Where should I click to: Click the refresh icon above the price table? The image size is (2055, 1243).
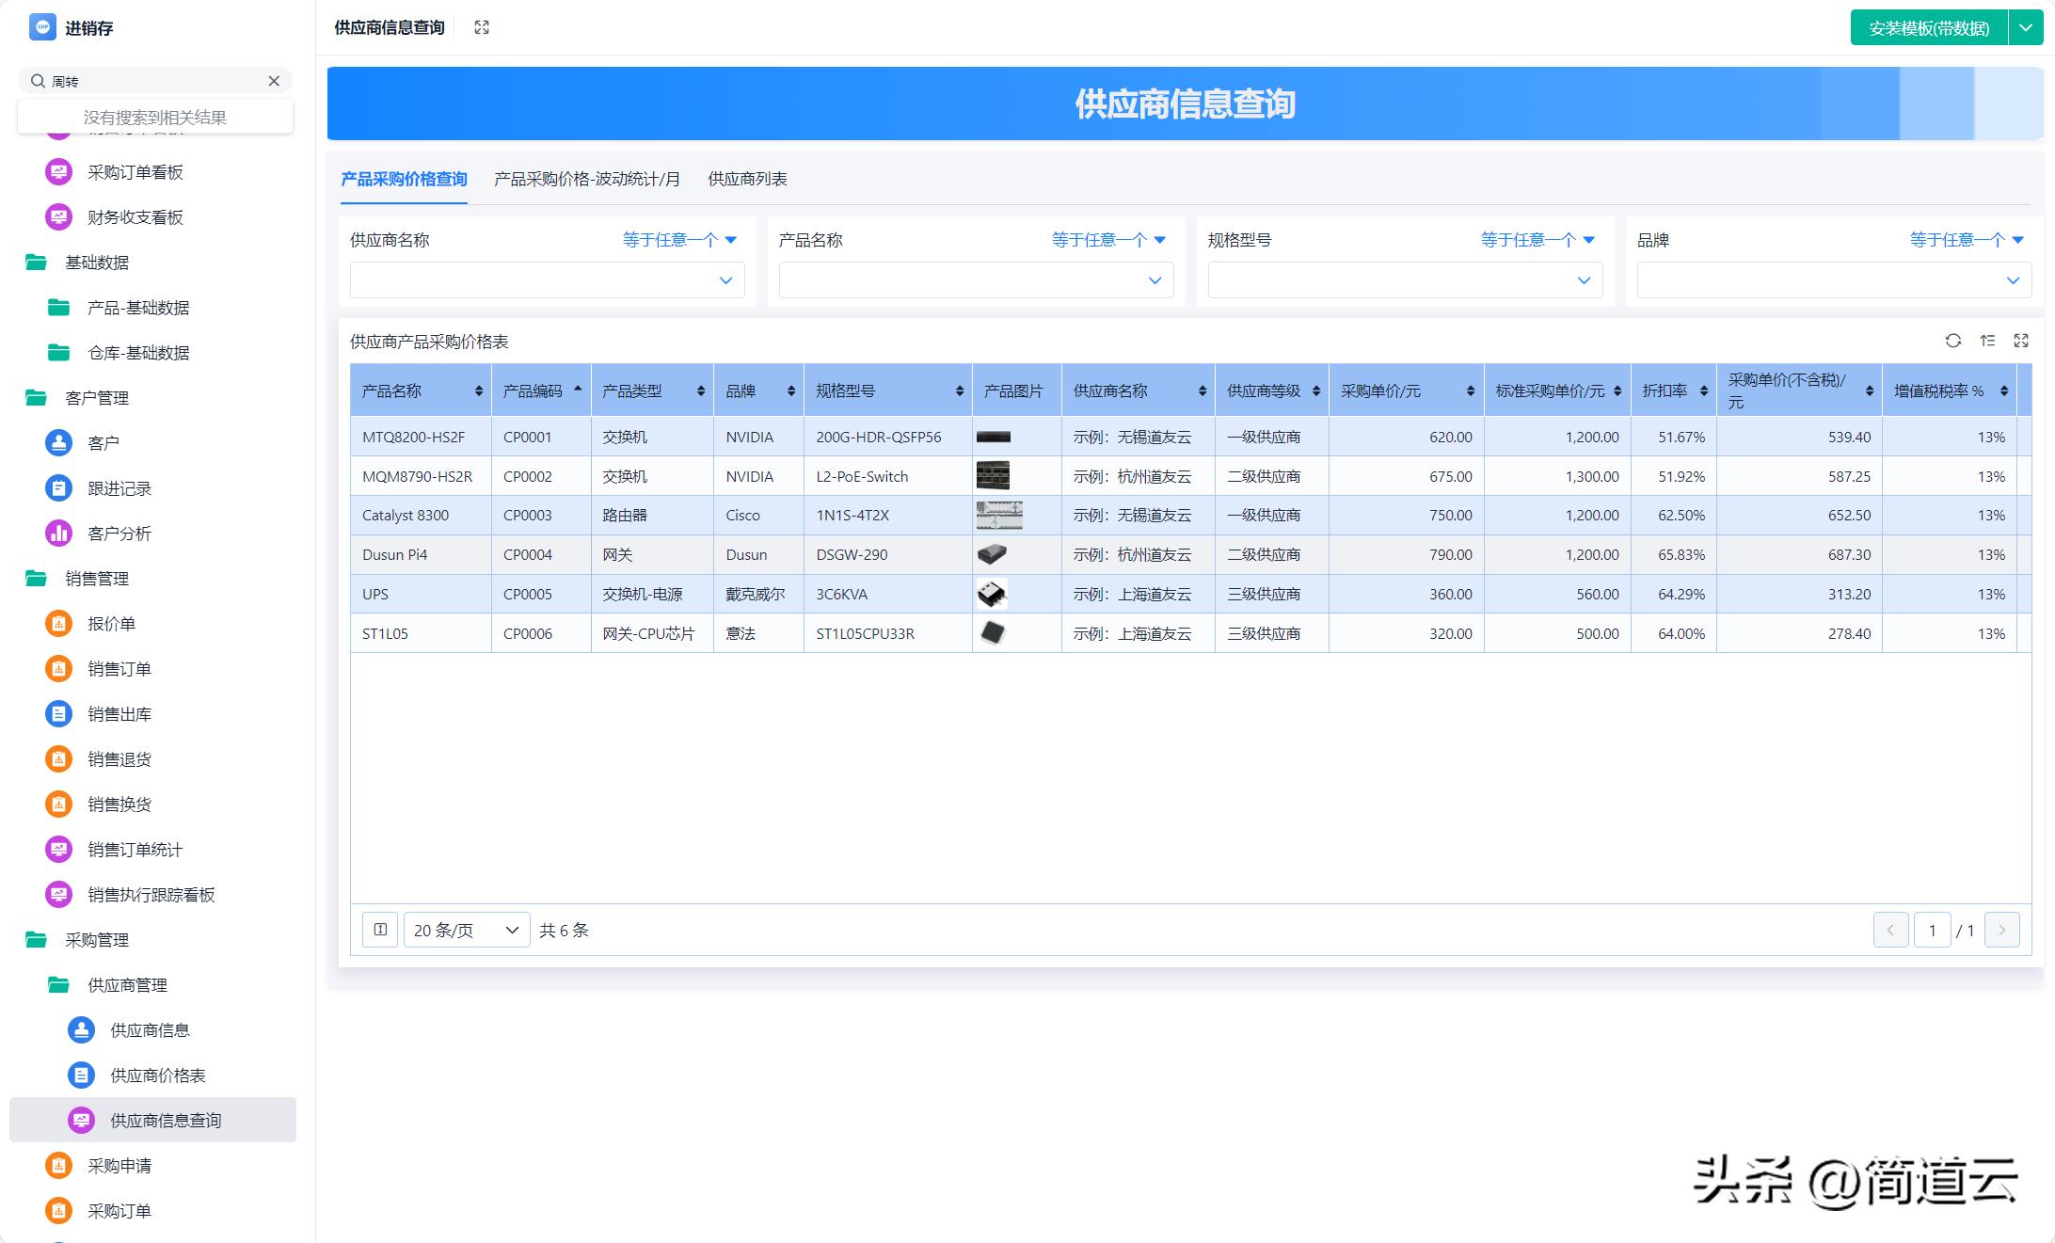coord(1952,341)
